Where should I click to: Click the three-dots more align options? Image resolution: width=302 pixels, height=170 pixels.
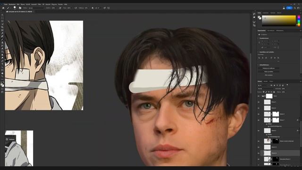(x=278, y=61)
